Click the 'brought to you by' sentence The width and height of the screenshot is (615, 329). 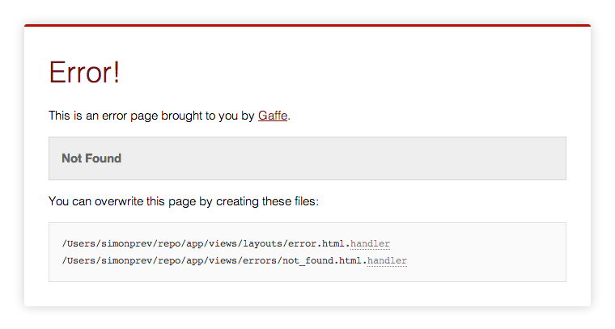coord(169,116)
